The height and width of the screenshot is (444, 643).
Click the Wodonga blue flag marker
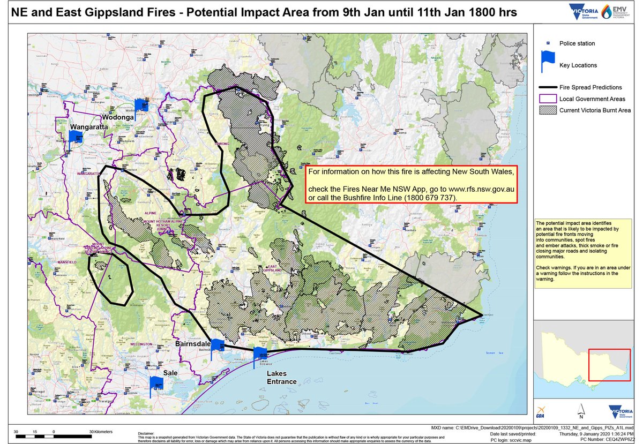click(140, 106)
